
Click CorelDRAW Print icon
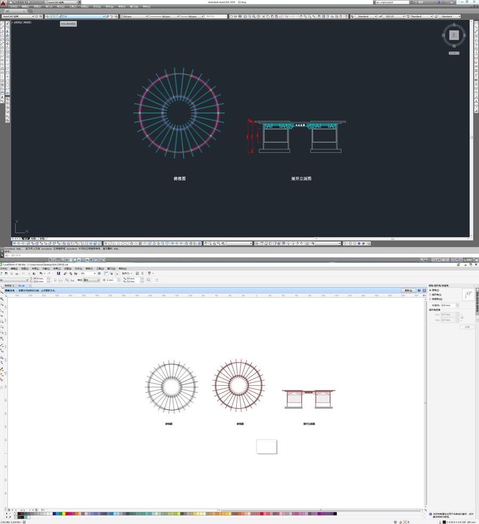pyautogui.click(x=16, y=273)
